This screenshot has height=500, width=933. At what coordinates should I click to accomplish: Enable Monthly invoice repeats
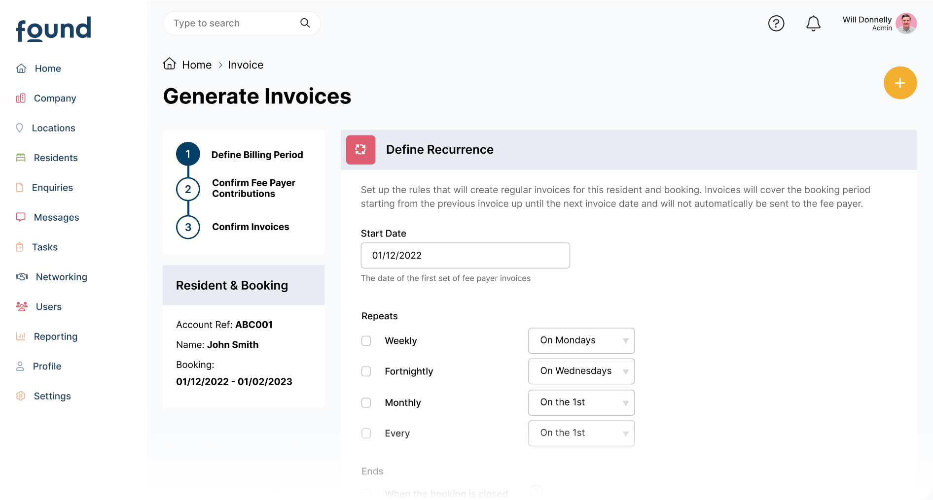pos(366,402)
